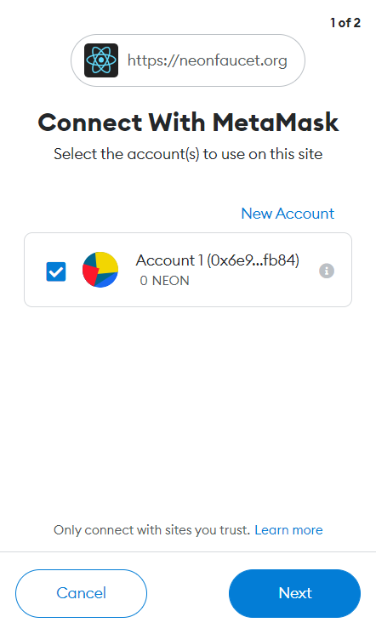
Task: Click the NEON currency label
Action: (171, 281)
